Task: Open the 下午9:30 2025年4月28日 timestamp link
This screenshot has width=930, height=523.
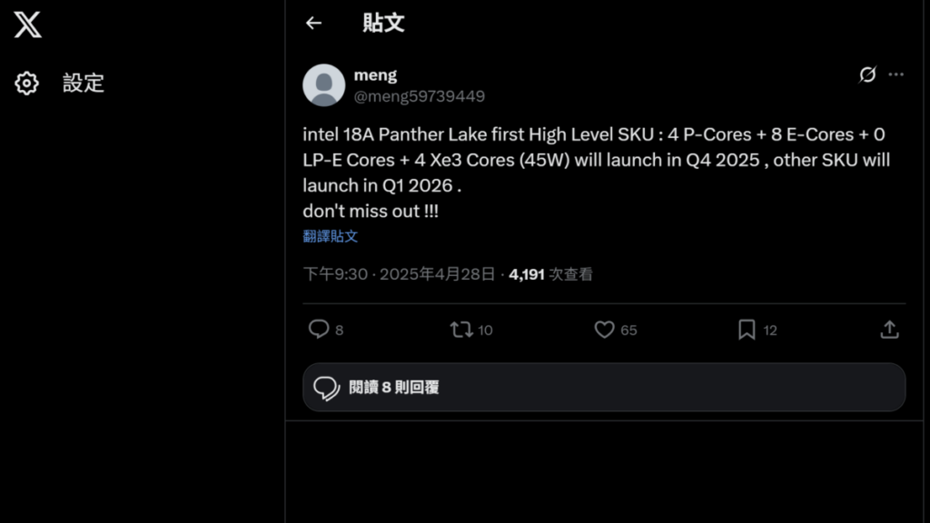Action: click(x=399, y=274)
